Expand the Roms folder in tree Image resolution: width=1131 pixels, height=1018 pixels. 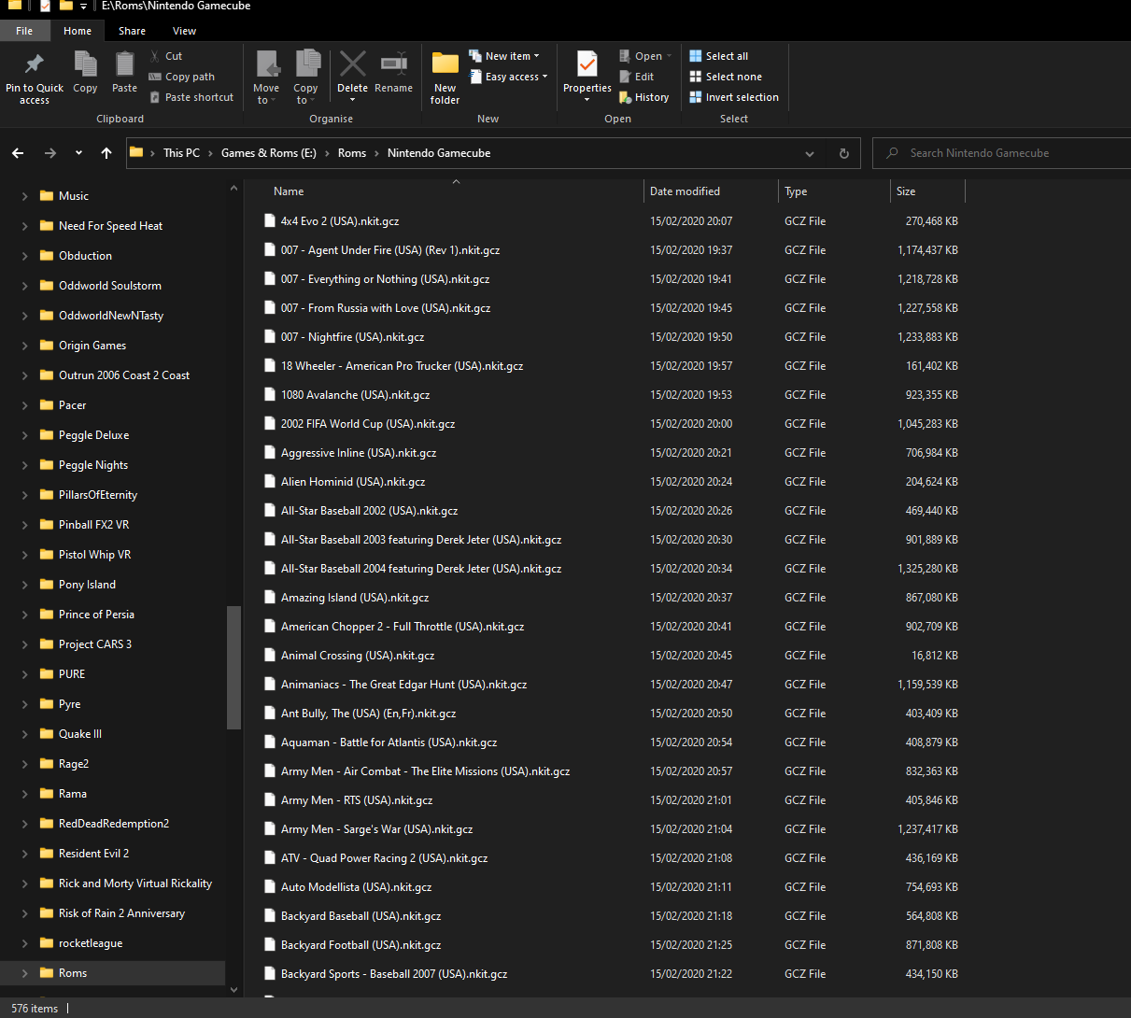pyautogui.click(x=24, y=973)
